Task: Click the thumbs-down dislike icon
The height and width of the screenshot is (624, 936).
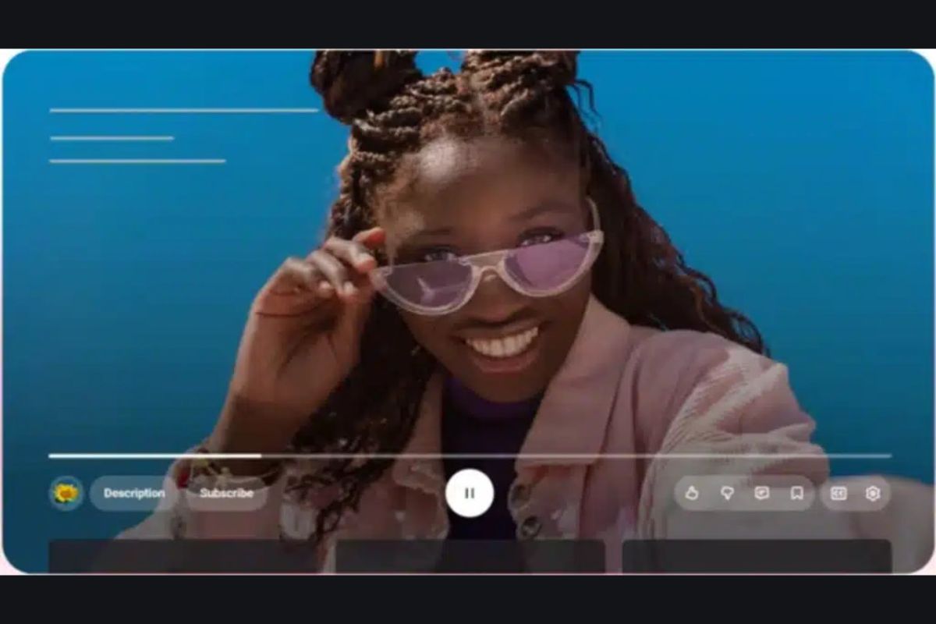Action: click(727, 493)
